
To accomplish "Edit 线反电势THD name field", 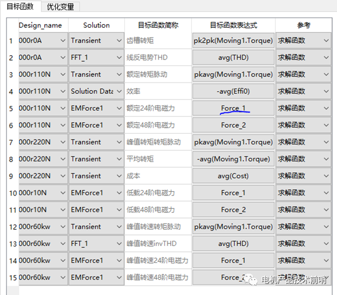I will [x=158, y=57].
